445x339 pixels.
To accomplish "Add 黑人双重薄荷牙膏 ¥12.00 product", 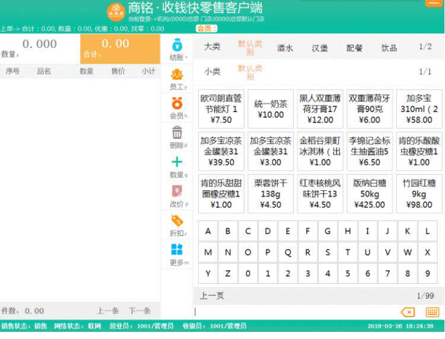I will tap(320, 109).
